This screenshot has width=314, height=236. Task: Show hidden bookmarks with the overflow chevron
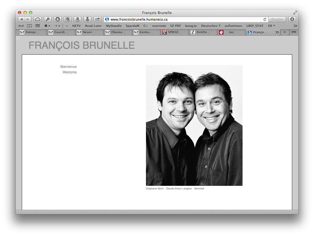pos(295,26)
